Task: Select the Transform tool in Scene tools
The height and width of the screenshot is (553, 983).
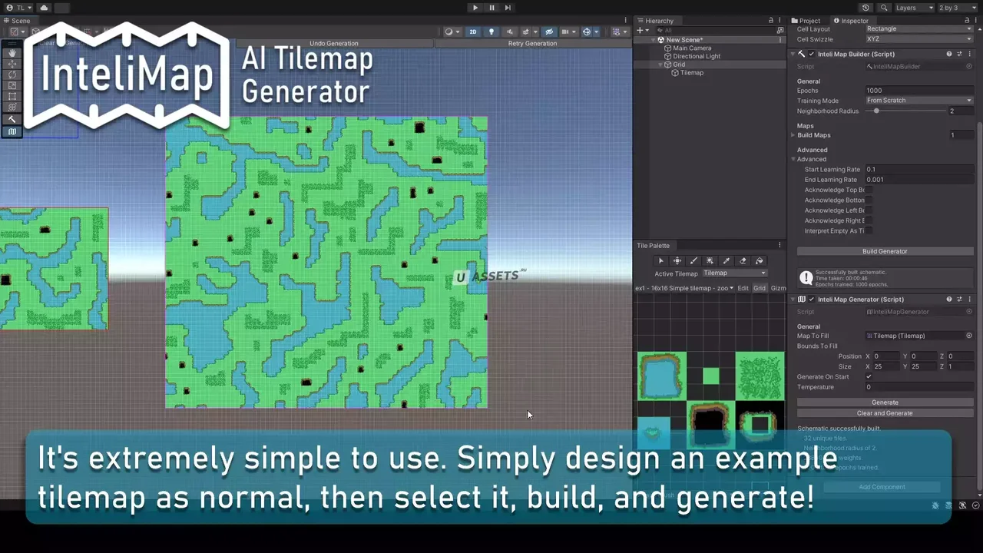Action: 12,108
